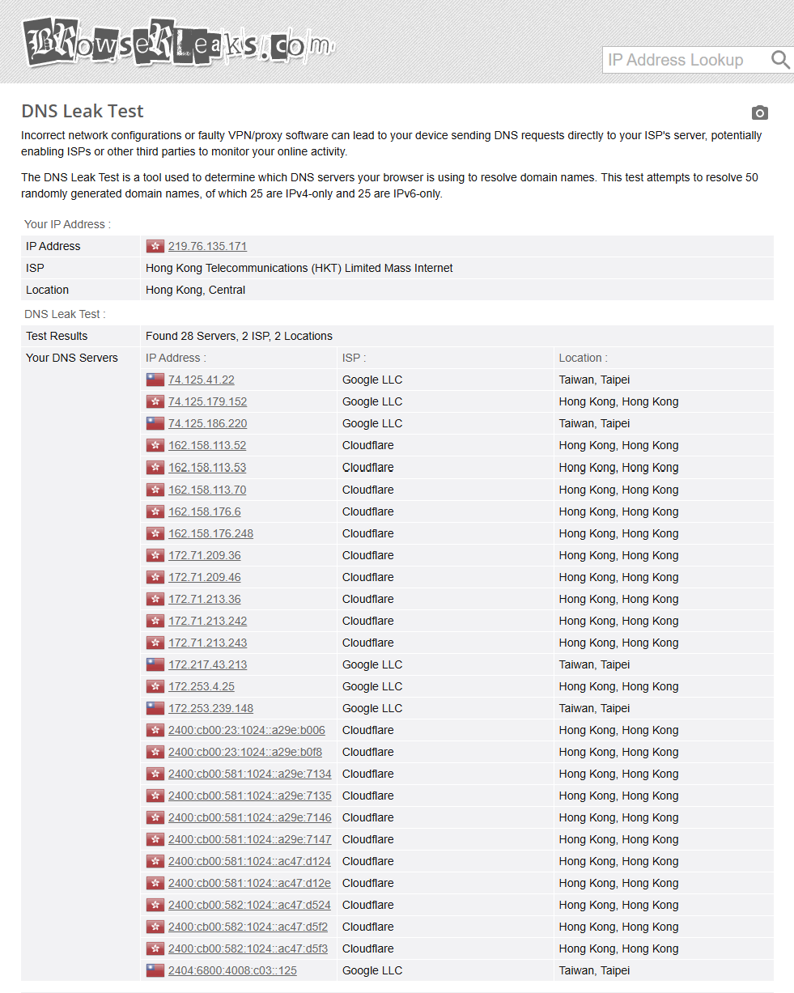This screenshot has width=794, height=993.
Task: Open the 2400:cb00:582:1024::ac47:d5f3 link
Action: pyautogui.click(x=248, y=948)
